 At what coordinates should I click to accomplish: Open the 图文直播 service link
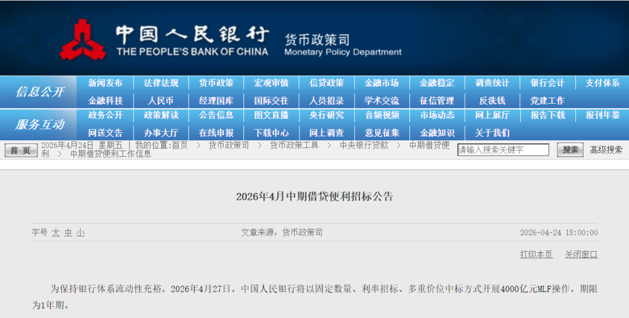point(271,115)
